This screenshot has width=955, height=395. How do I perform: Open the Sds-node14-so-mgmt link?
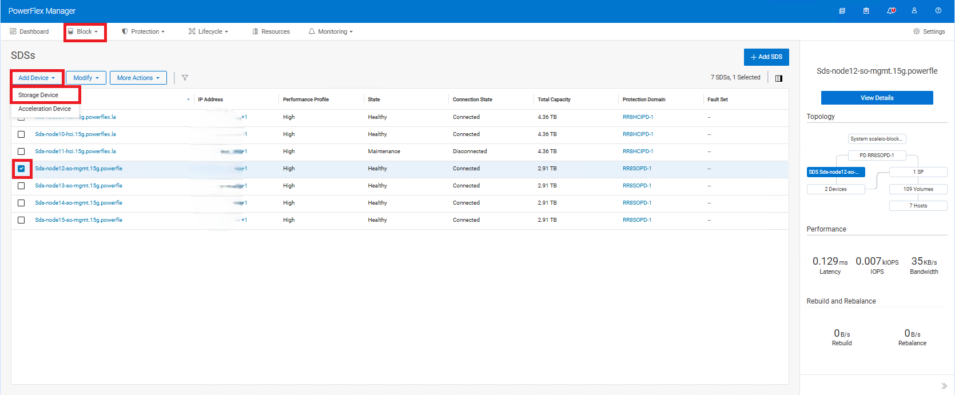click(78, 203)
